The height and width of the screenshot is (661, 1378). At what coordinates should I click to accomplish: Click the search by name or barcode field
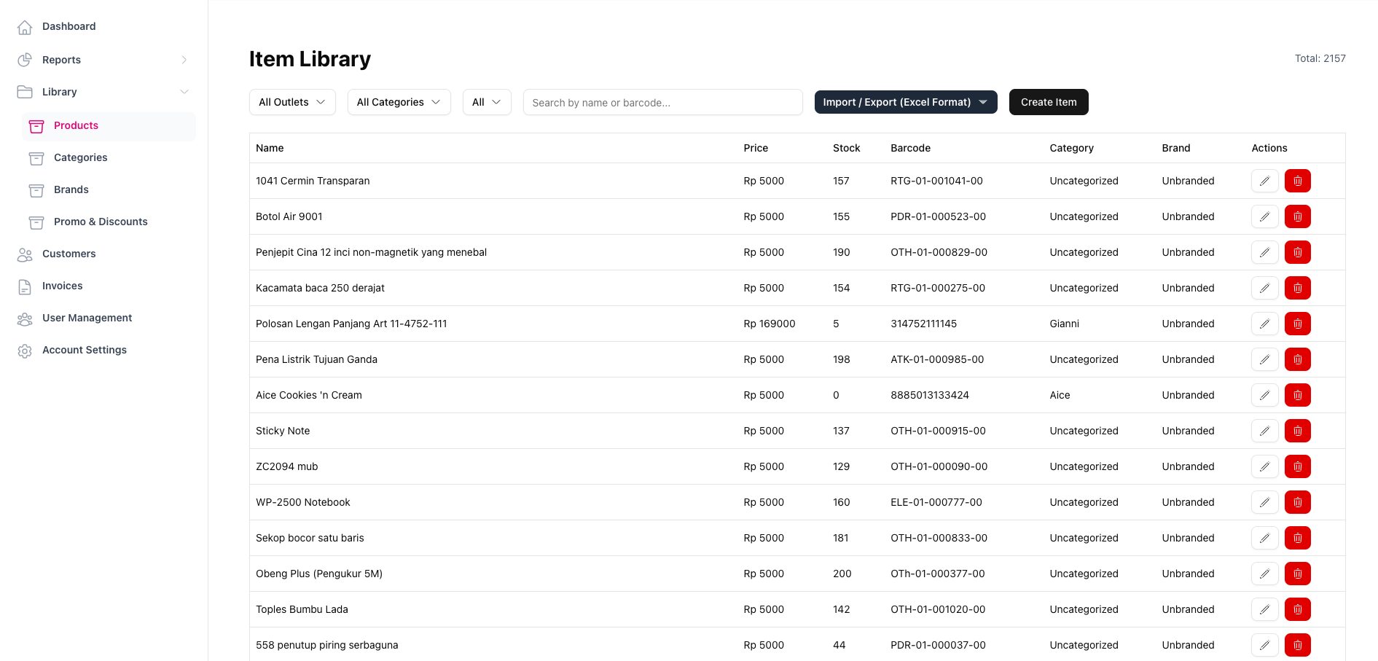click(662, 103)
